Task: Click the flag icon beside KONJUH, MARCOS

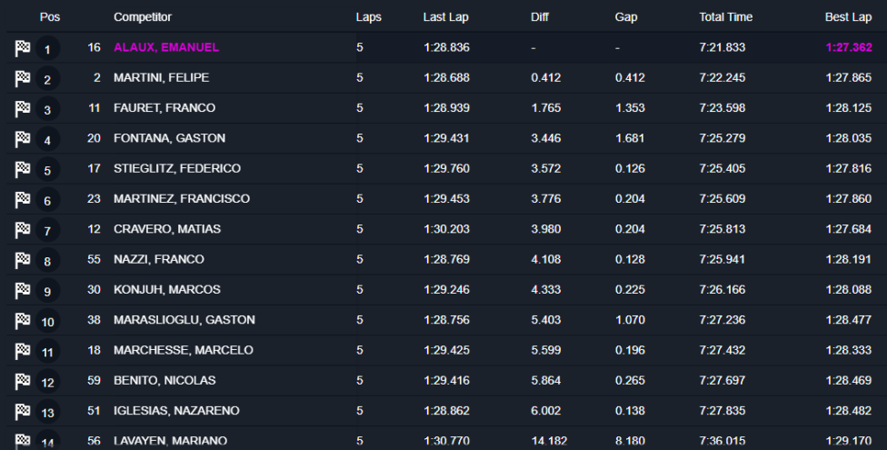Action: 23,291
